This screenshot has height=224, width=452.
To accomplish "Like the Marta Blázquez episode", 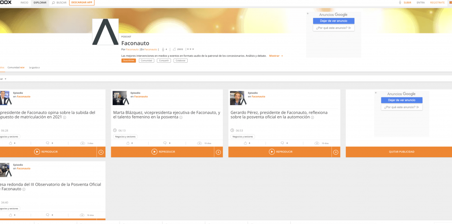I will pos(128,143).
